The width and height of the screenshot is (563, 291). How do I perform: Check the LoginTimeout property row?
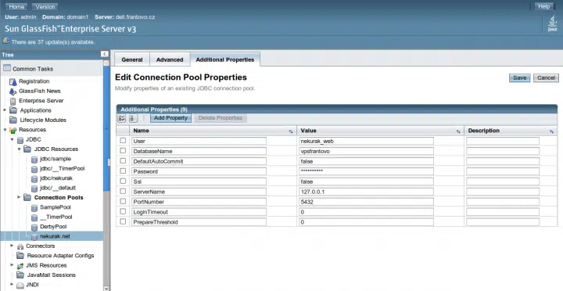point(123,211)
